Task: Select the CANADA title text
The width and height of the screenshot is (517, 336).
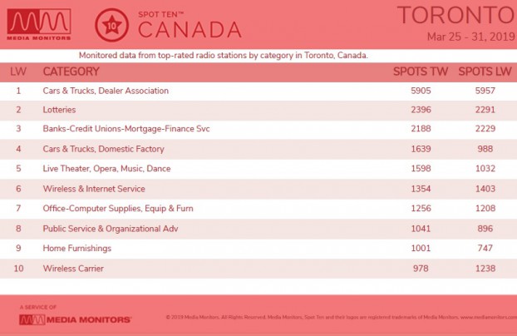Action: 190,30
